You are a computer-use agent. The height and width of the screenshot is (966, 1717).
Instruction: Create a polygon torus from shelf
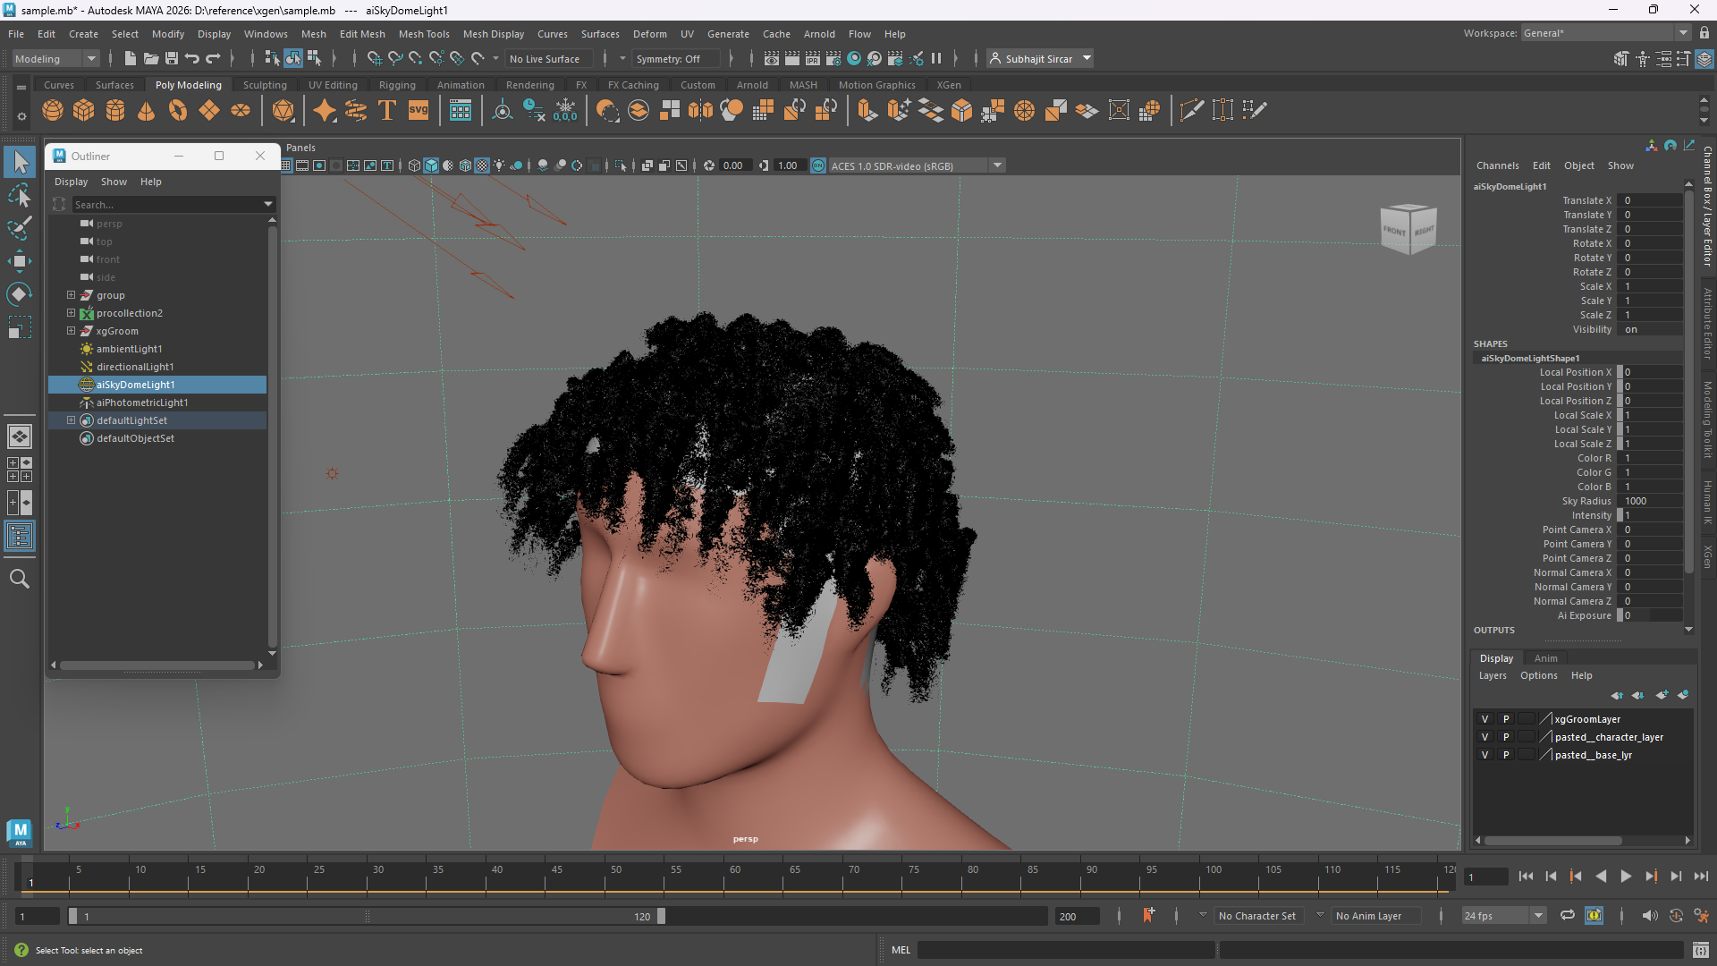178,110
